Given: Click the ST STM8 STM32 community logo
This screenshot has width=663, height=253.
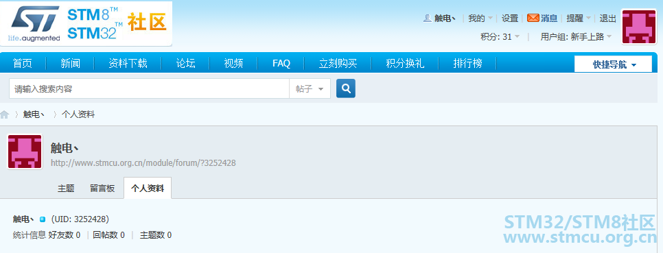Looking at the screenshot, I should [86, 23].
